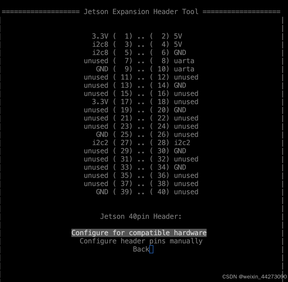Click pin 15 labeled unused

(x=108, y=93)
